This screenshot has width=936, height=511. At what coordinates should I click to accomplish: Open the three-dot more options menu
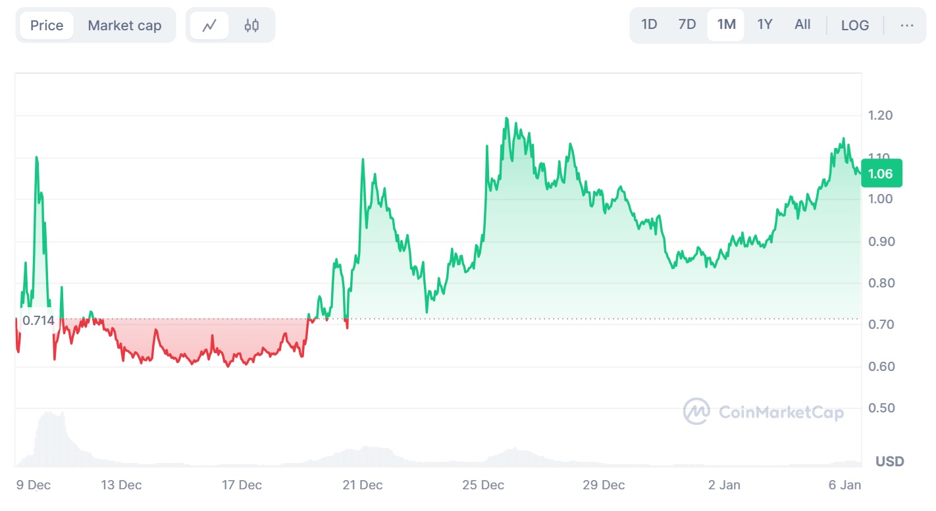tap(906, 26)
